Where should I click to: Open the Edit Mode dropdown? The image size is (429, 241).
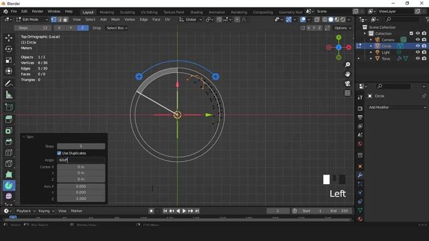[x=32, y=19]
